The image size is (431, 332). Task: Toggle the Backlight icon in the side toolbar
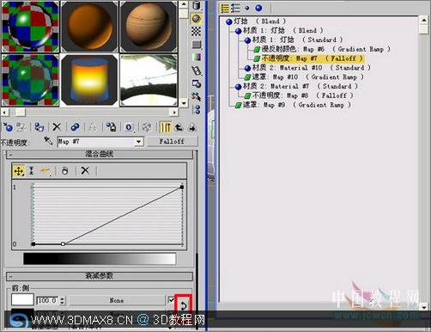coord(196,19)
